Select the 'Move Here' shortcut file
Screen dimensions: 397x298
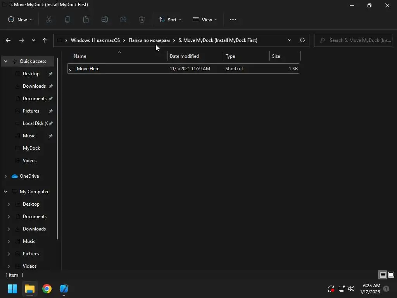pos(183,69)
